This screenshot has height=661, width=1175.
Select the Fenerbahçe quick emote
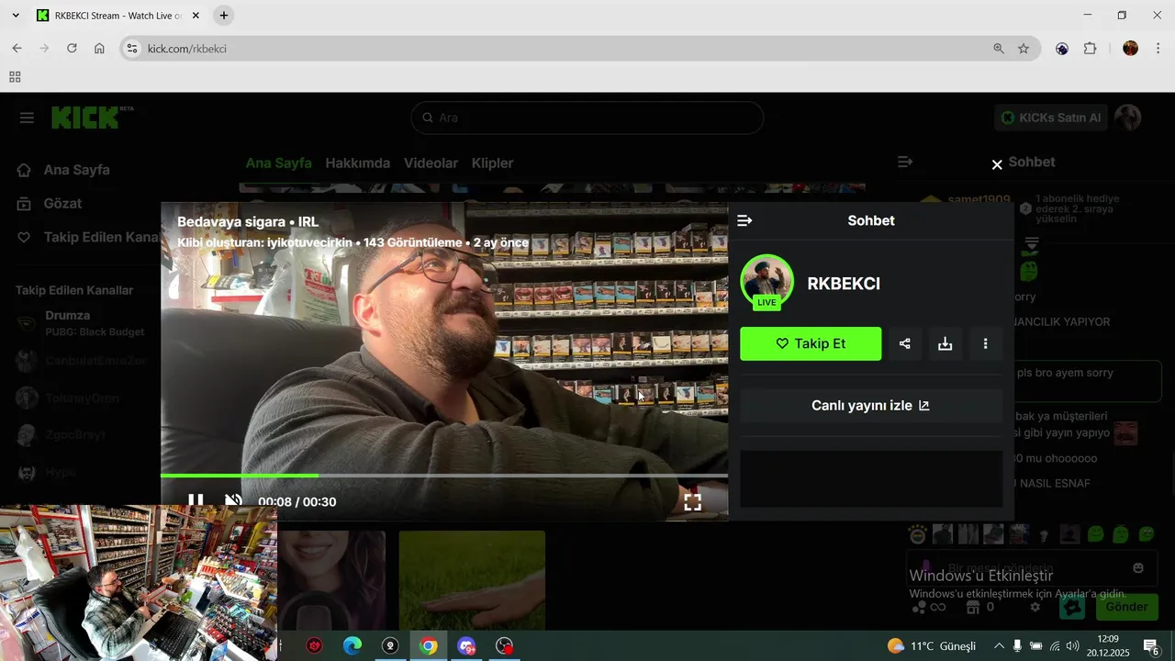pyautogui.click(x=917, y=533)
